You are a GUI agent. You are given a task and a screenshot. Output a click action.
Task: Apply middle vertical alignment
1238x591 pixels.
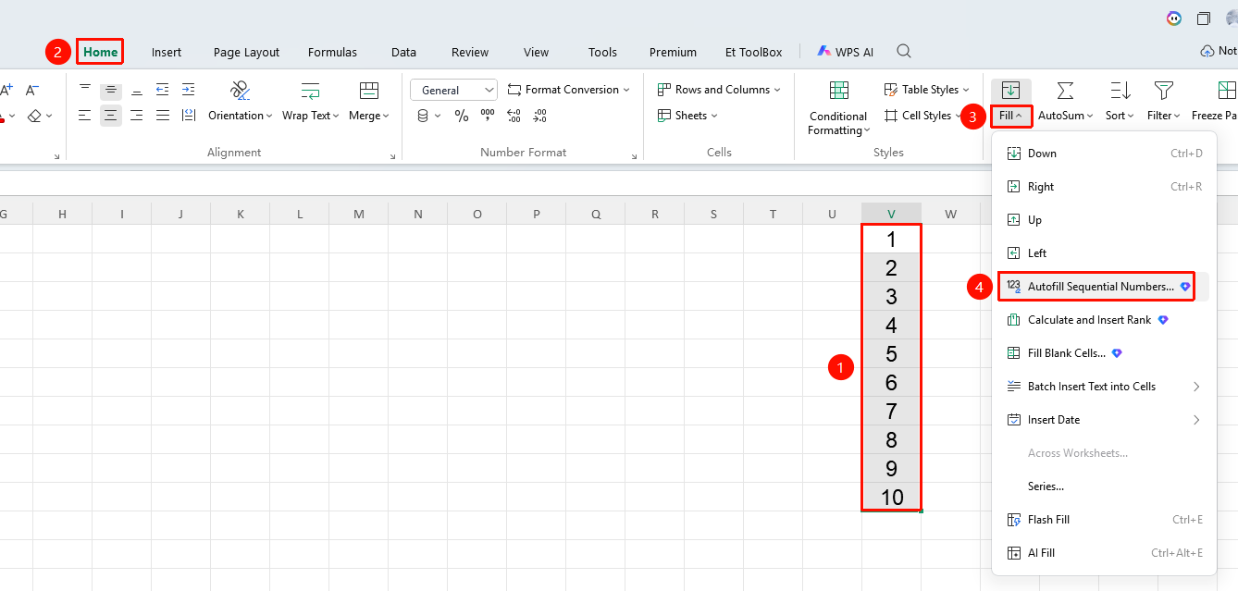pyautogui.click(x=111, y=90)
